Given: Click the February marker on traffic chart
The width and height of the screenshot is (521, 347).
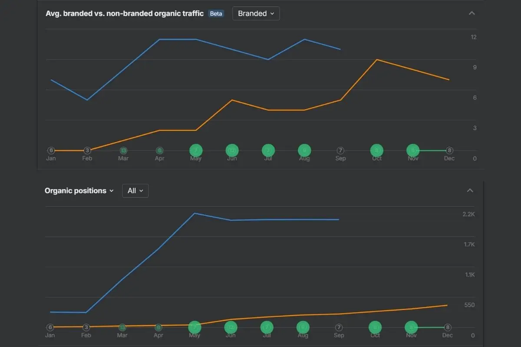Looking at the screenshot, I should 87,151.
